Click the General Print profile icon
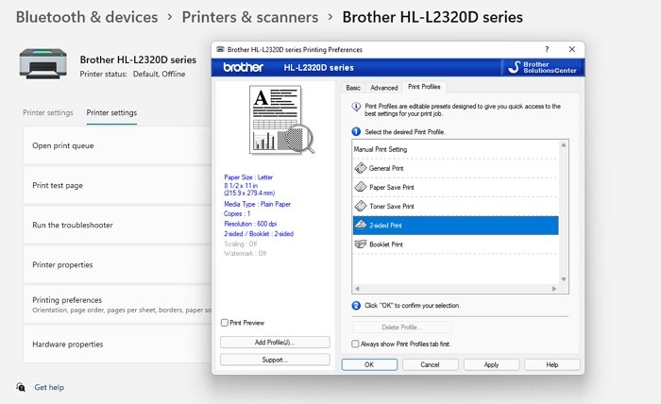The width and height of the screenshot is (661, 404). (361, 168)
